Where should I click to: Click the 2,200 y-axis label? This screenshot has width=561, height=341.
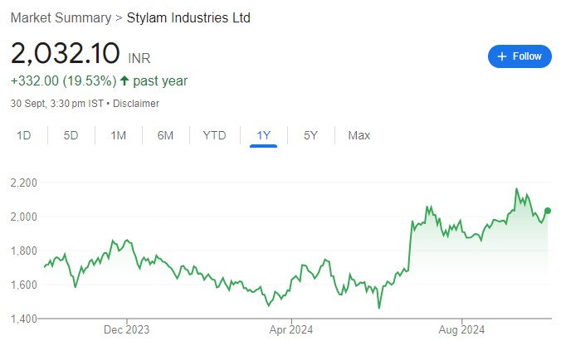tap(23, 183)
